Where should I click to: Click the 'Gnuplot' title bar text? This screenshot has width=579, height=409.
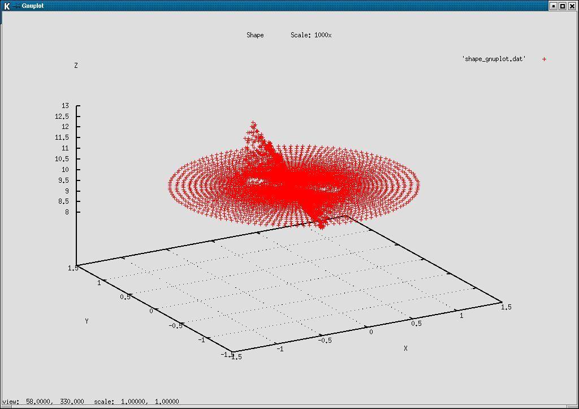click(33, 6)
